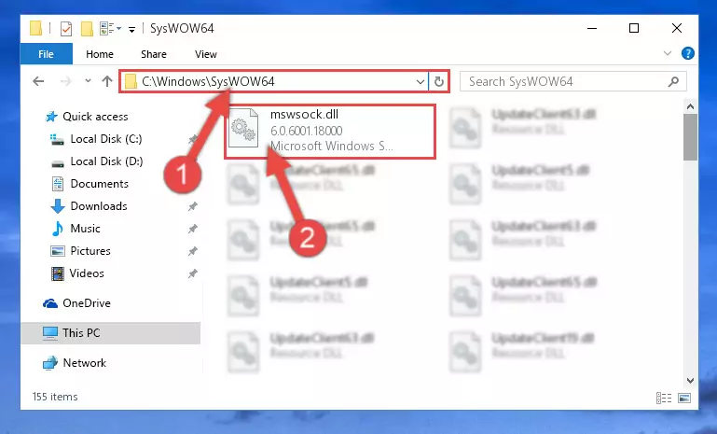
Task: Click the scrollbar down arrow
Action: [691, 381]
